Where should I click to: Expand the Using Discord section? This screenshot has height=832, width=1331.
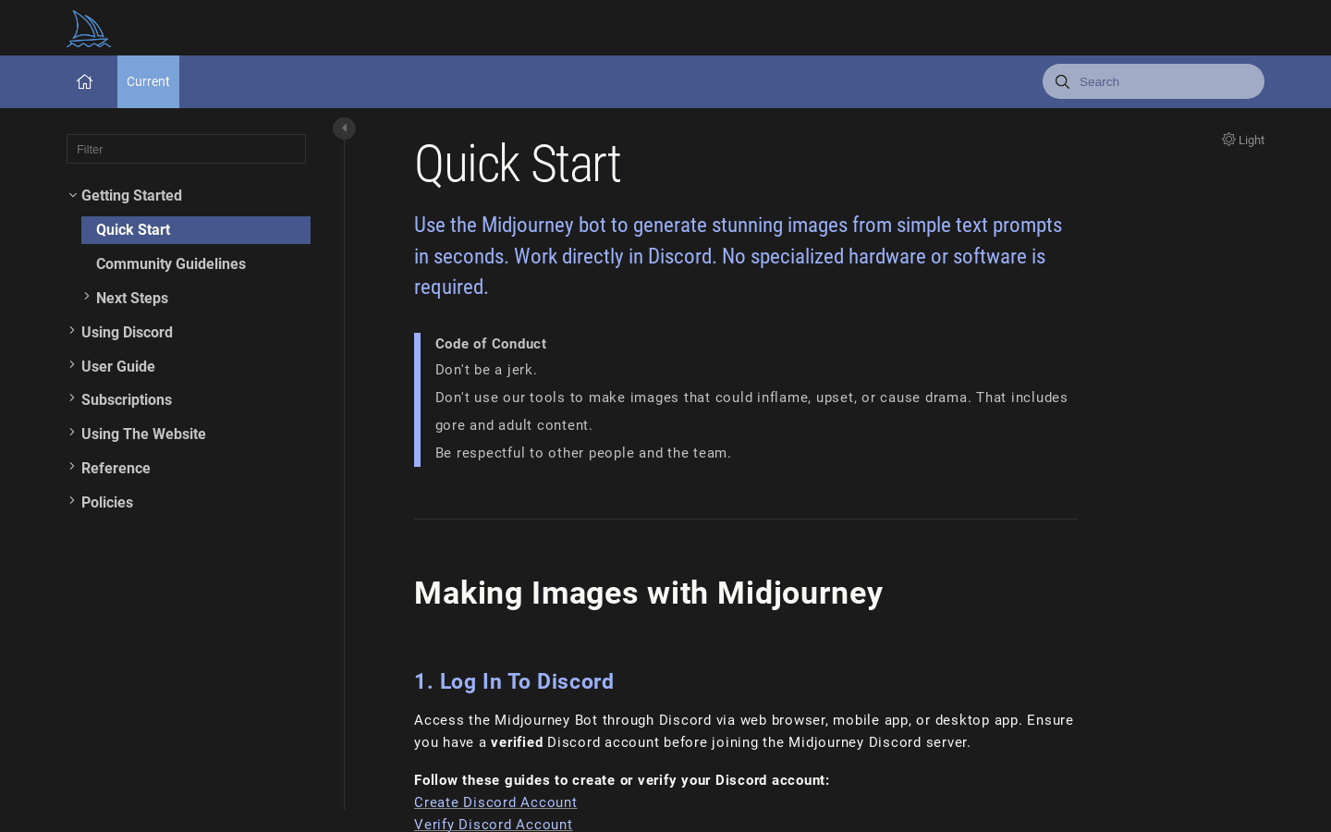coord(72,329)
